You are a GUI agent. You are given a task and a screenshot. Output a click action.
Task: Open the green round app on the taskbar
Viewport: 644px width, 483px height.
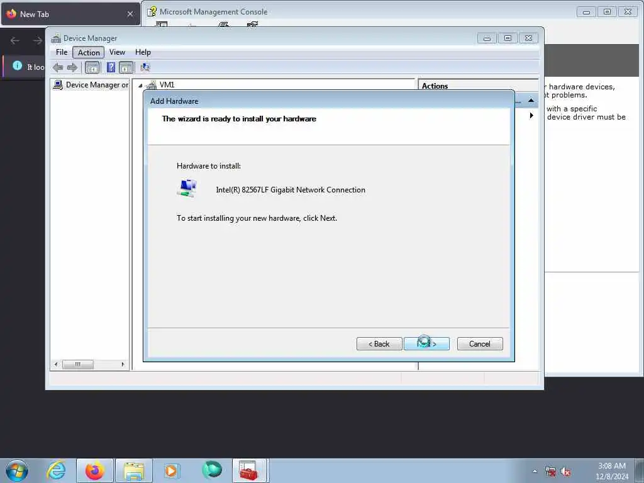point(212,470)
